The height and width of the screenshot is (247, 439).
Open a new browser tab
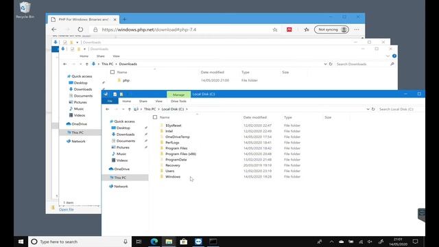[125, 19]
